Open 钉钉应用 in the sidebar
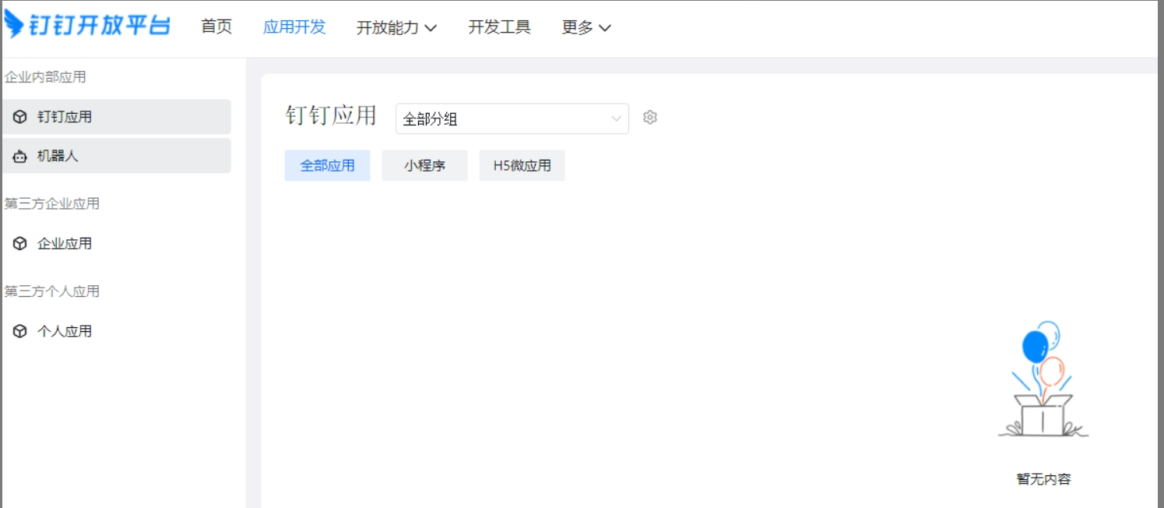Screen dimensions: 1164x508 tap(117, 117)
